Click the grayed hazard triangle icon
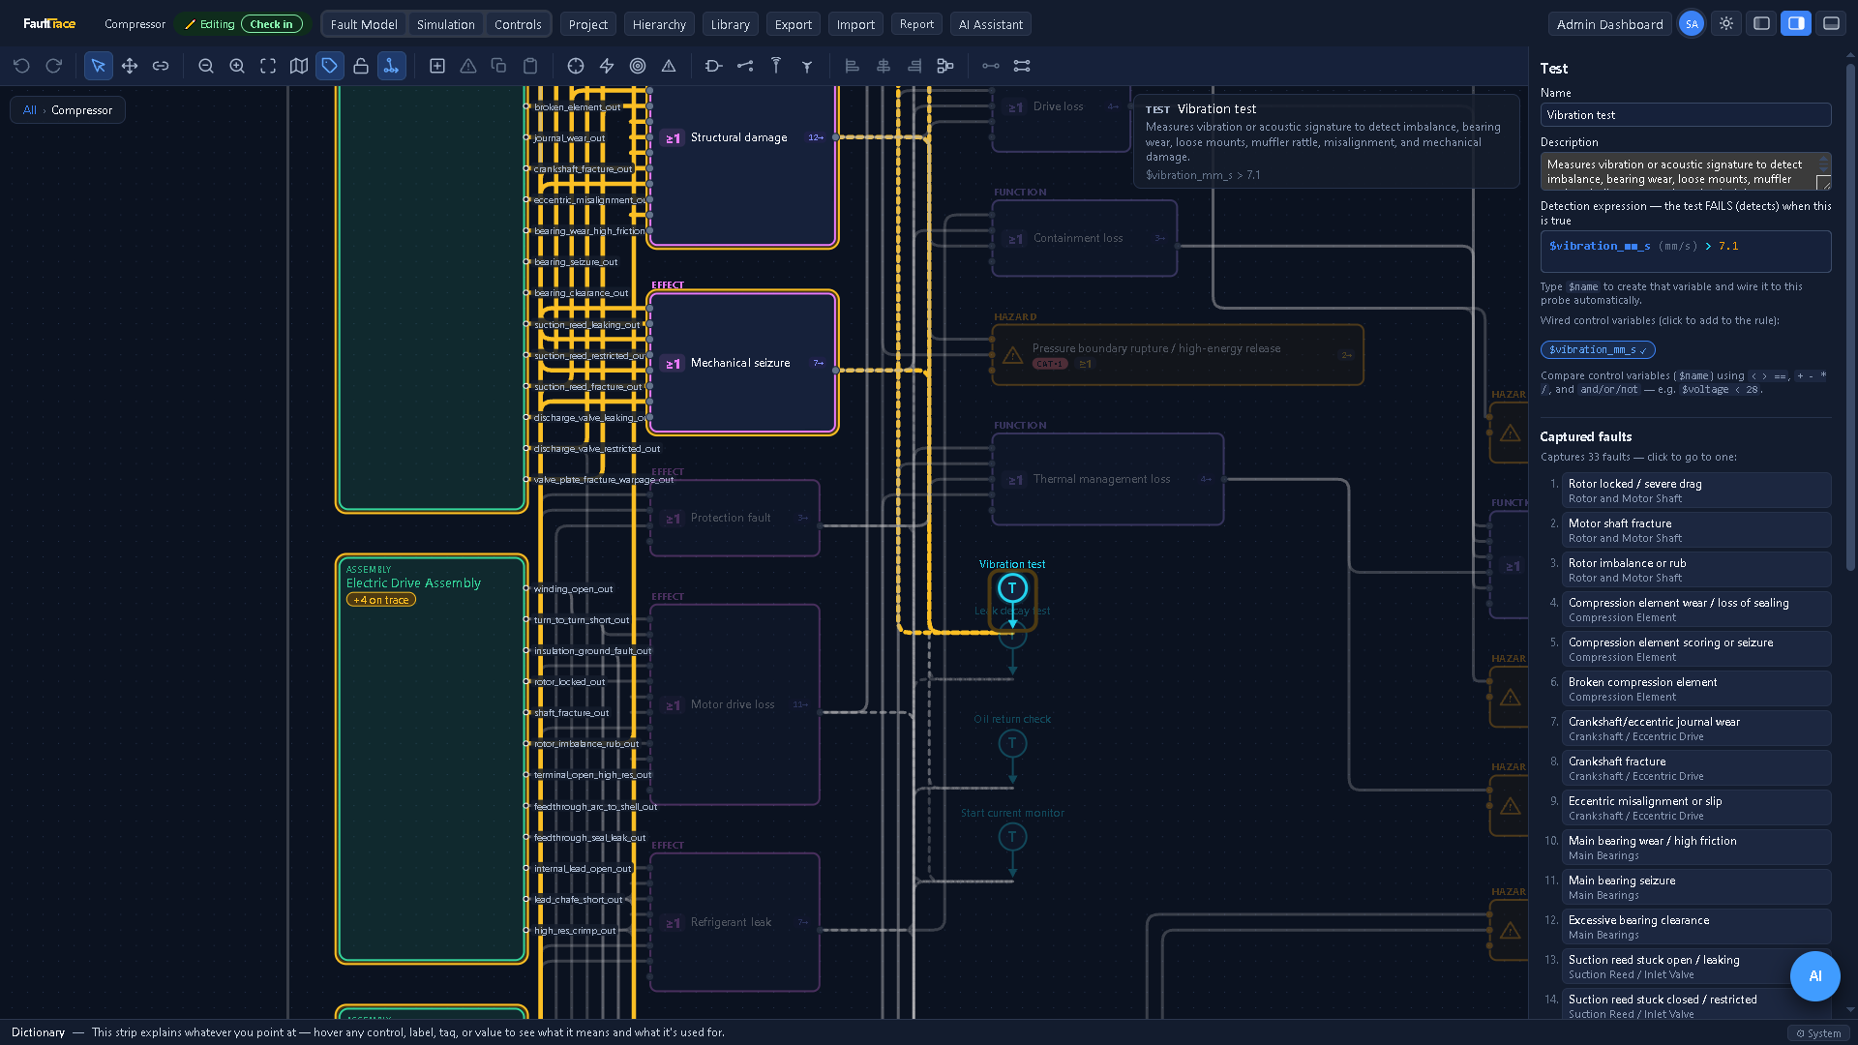The image size is (1858, 1045). point(468,66)
